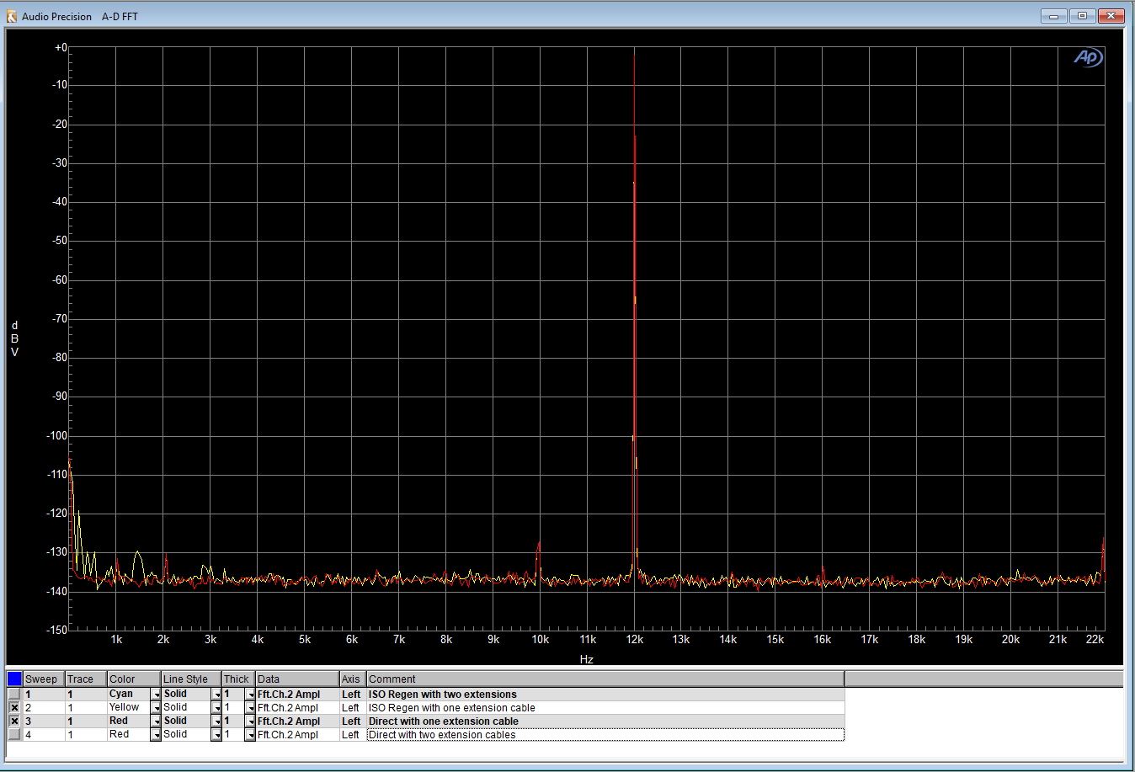Click the Thick column header

(238, 679)
